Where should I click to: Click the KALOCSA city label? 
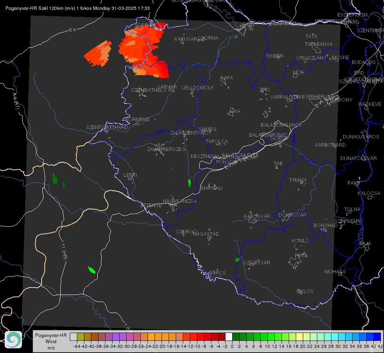coord(369,193)
